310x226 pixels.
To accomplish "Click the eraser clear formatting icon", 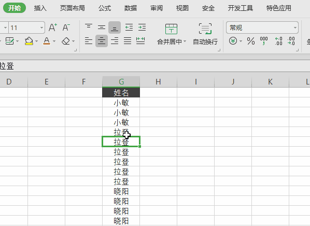I will (66, 41).
